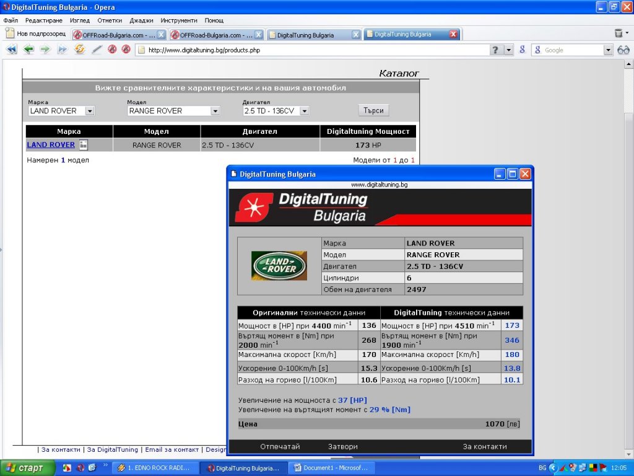This screenshot has height=476, width=634.
Task: Click the binoculars find icon
Action: click(623, 50)
